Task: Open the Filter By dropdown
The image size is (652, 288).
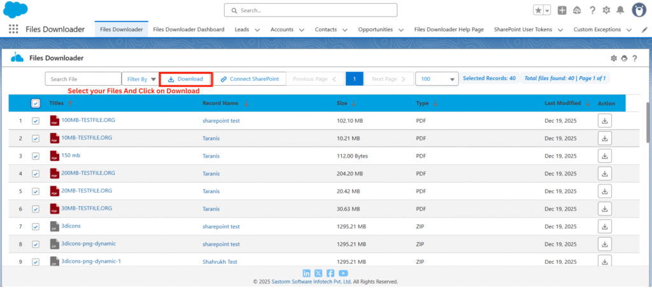Action: [140, 79]
